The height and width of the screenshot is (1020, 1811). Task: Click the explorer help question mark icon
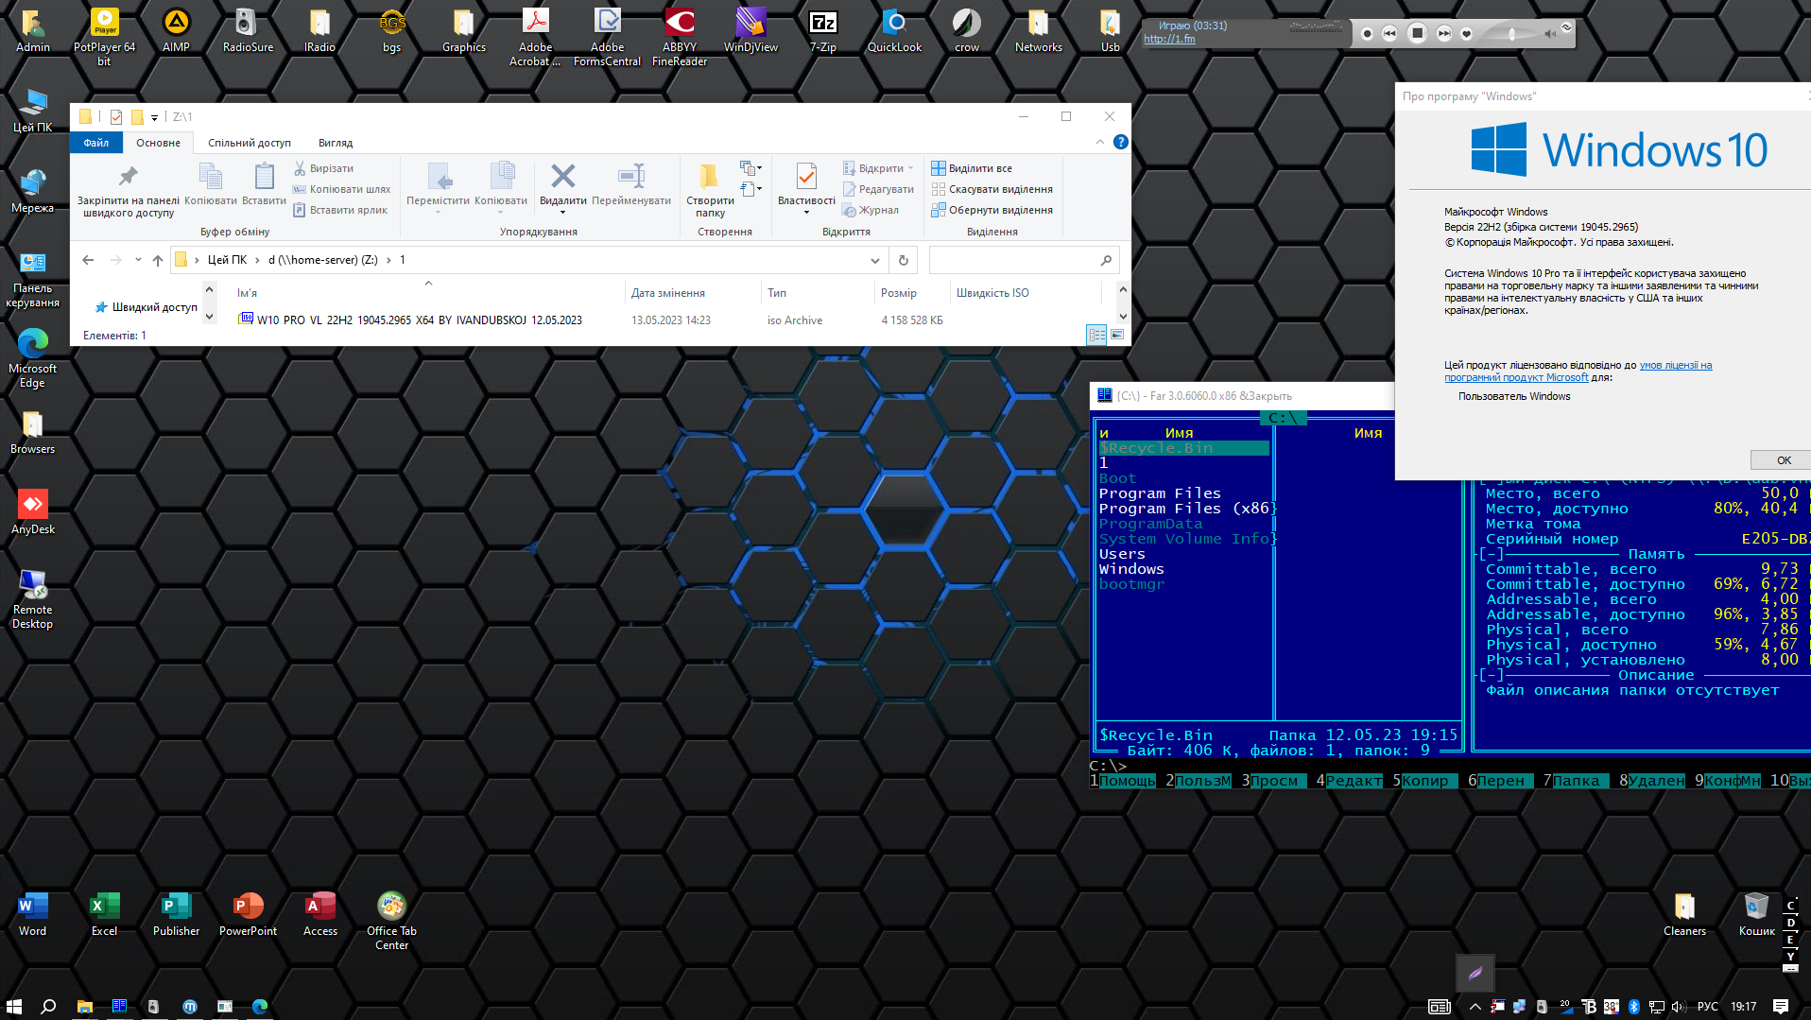(1120, 142)
